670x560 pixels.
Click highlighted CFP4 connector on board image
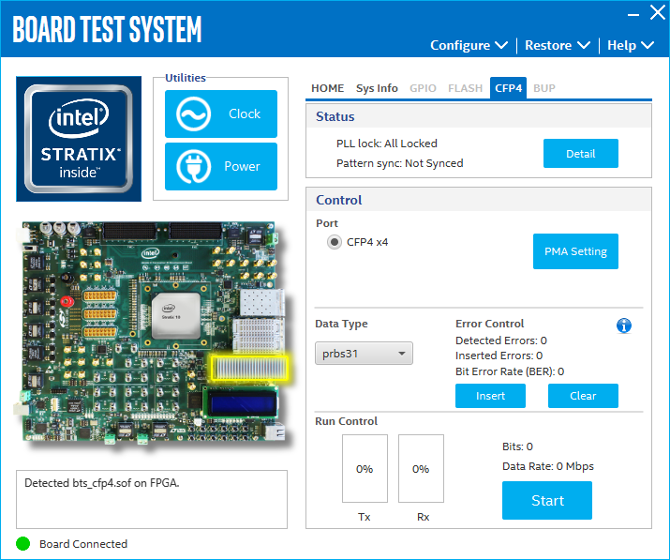(248, 368)
